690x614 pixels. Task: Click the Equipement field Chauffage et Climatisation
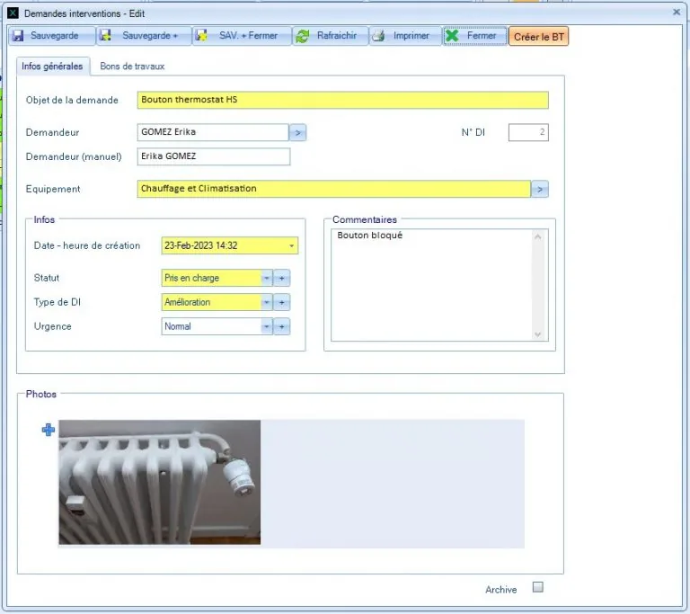pyautogui.click(x=334, y=189)
